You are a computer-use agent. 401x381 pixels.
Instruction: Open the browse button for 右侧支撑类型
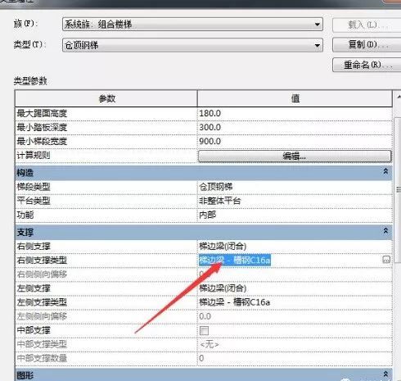coord(386,260)
